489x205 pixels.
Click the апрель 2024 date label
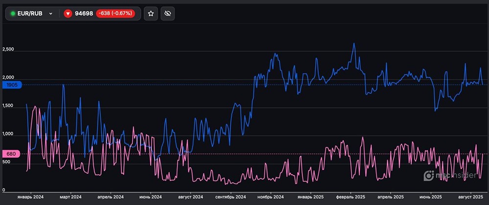click(111, 197)
